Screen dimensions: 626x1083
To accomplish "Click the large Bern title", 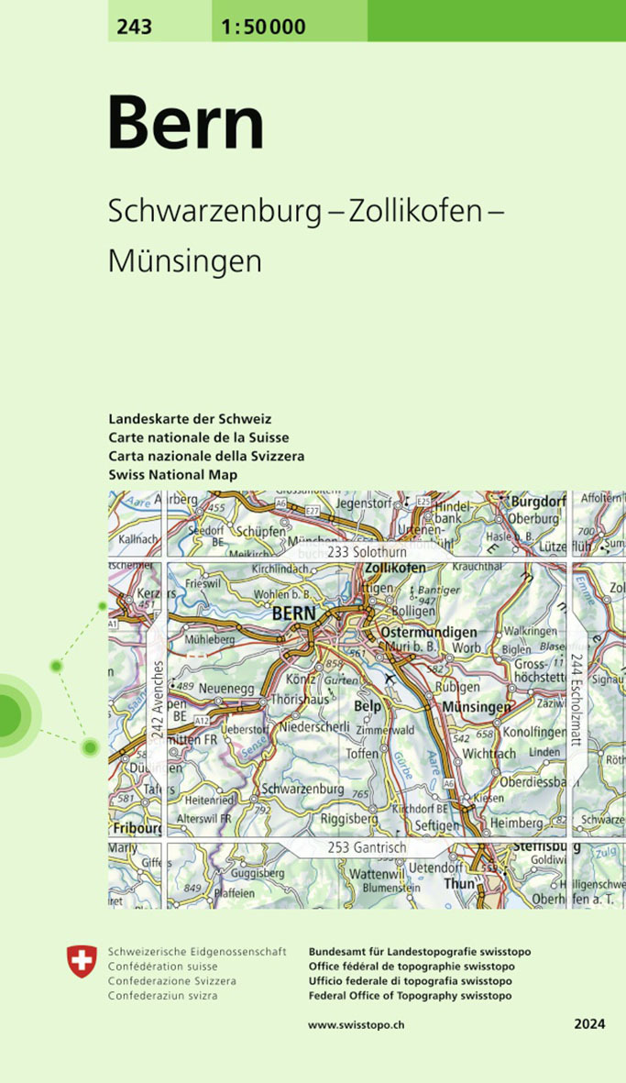I will [186, 123].
